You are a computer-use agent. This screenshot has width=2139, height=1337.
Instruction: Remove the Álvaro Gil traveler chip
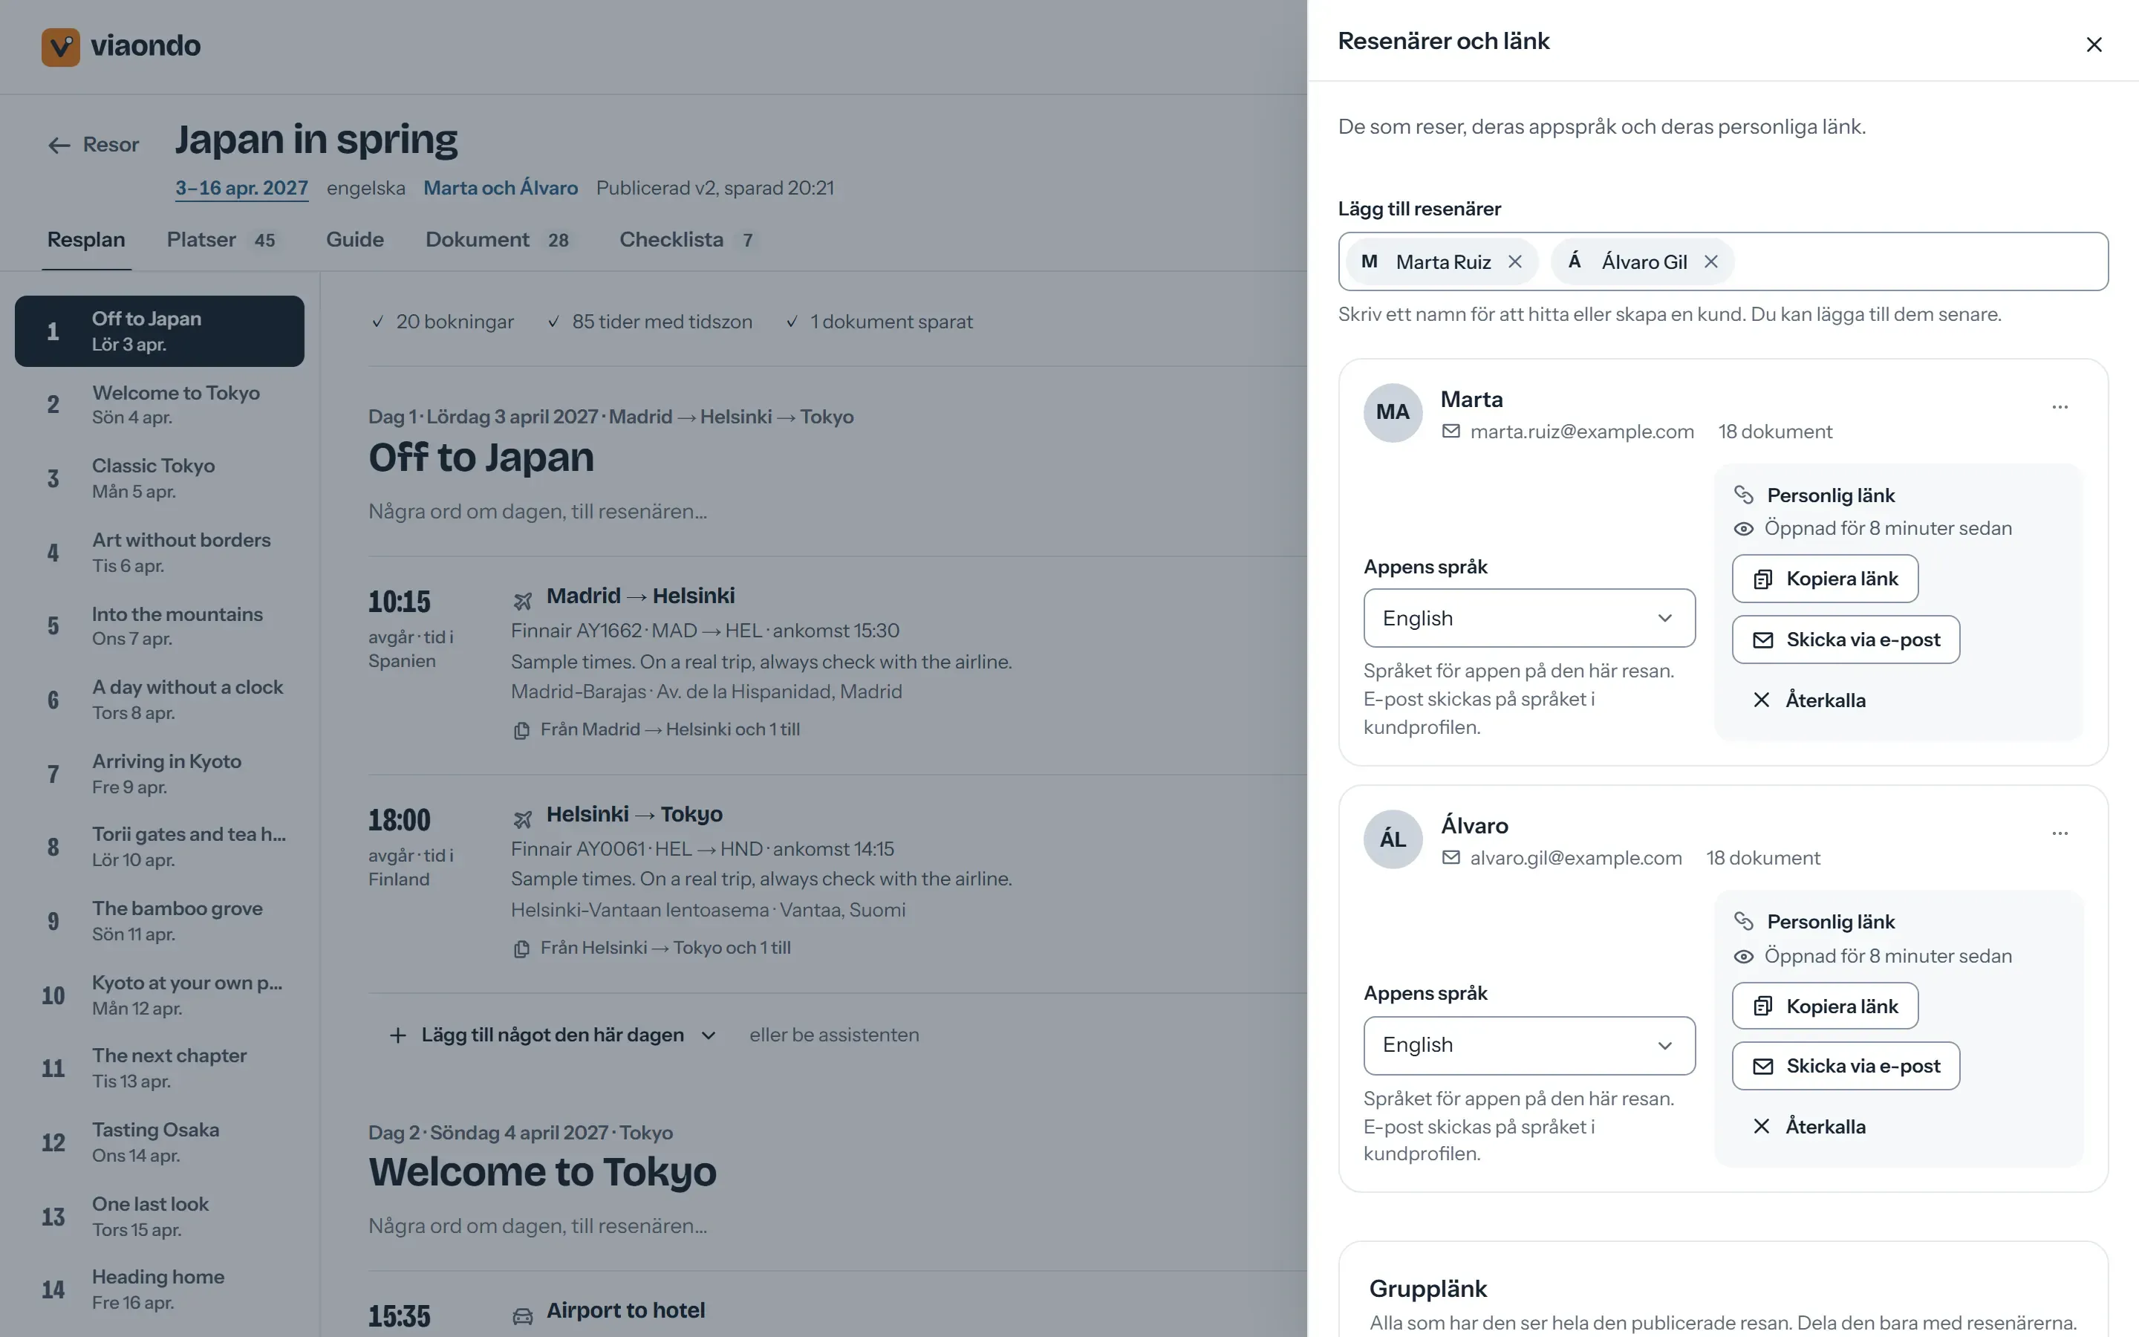click(1711, 261)
